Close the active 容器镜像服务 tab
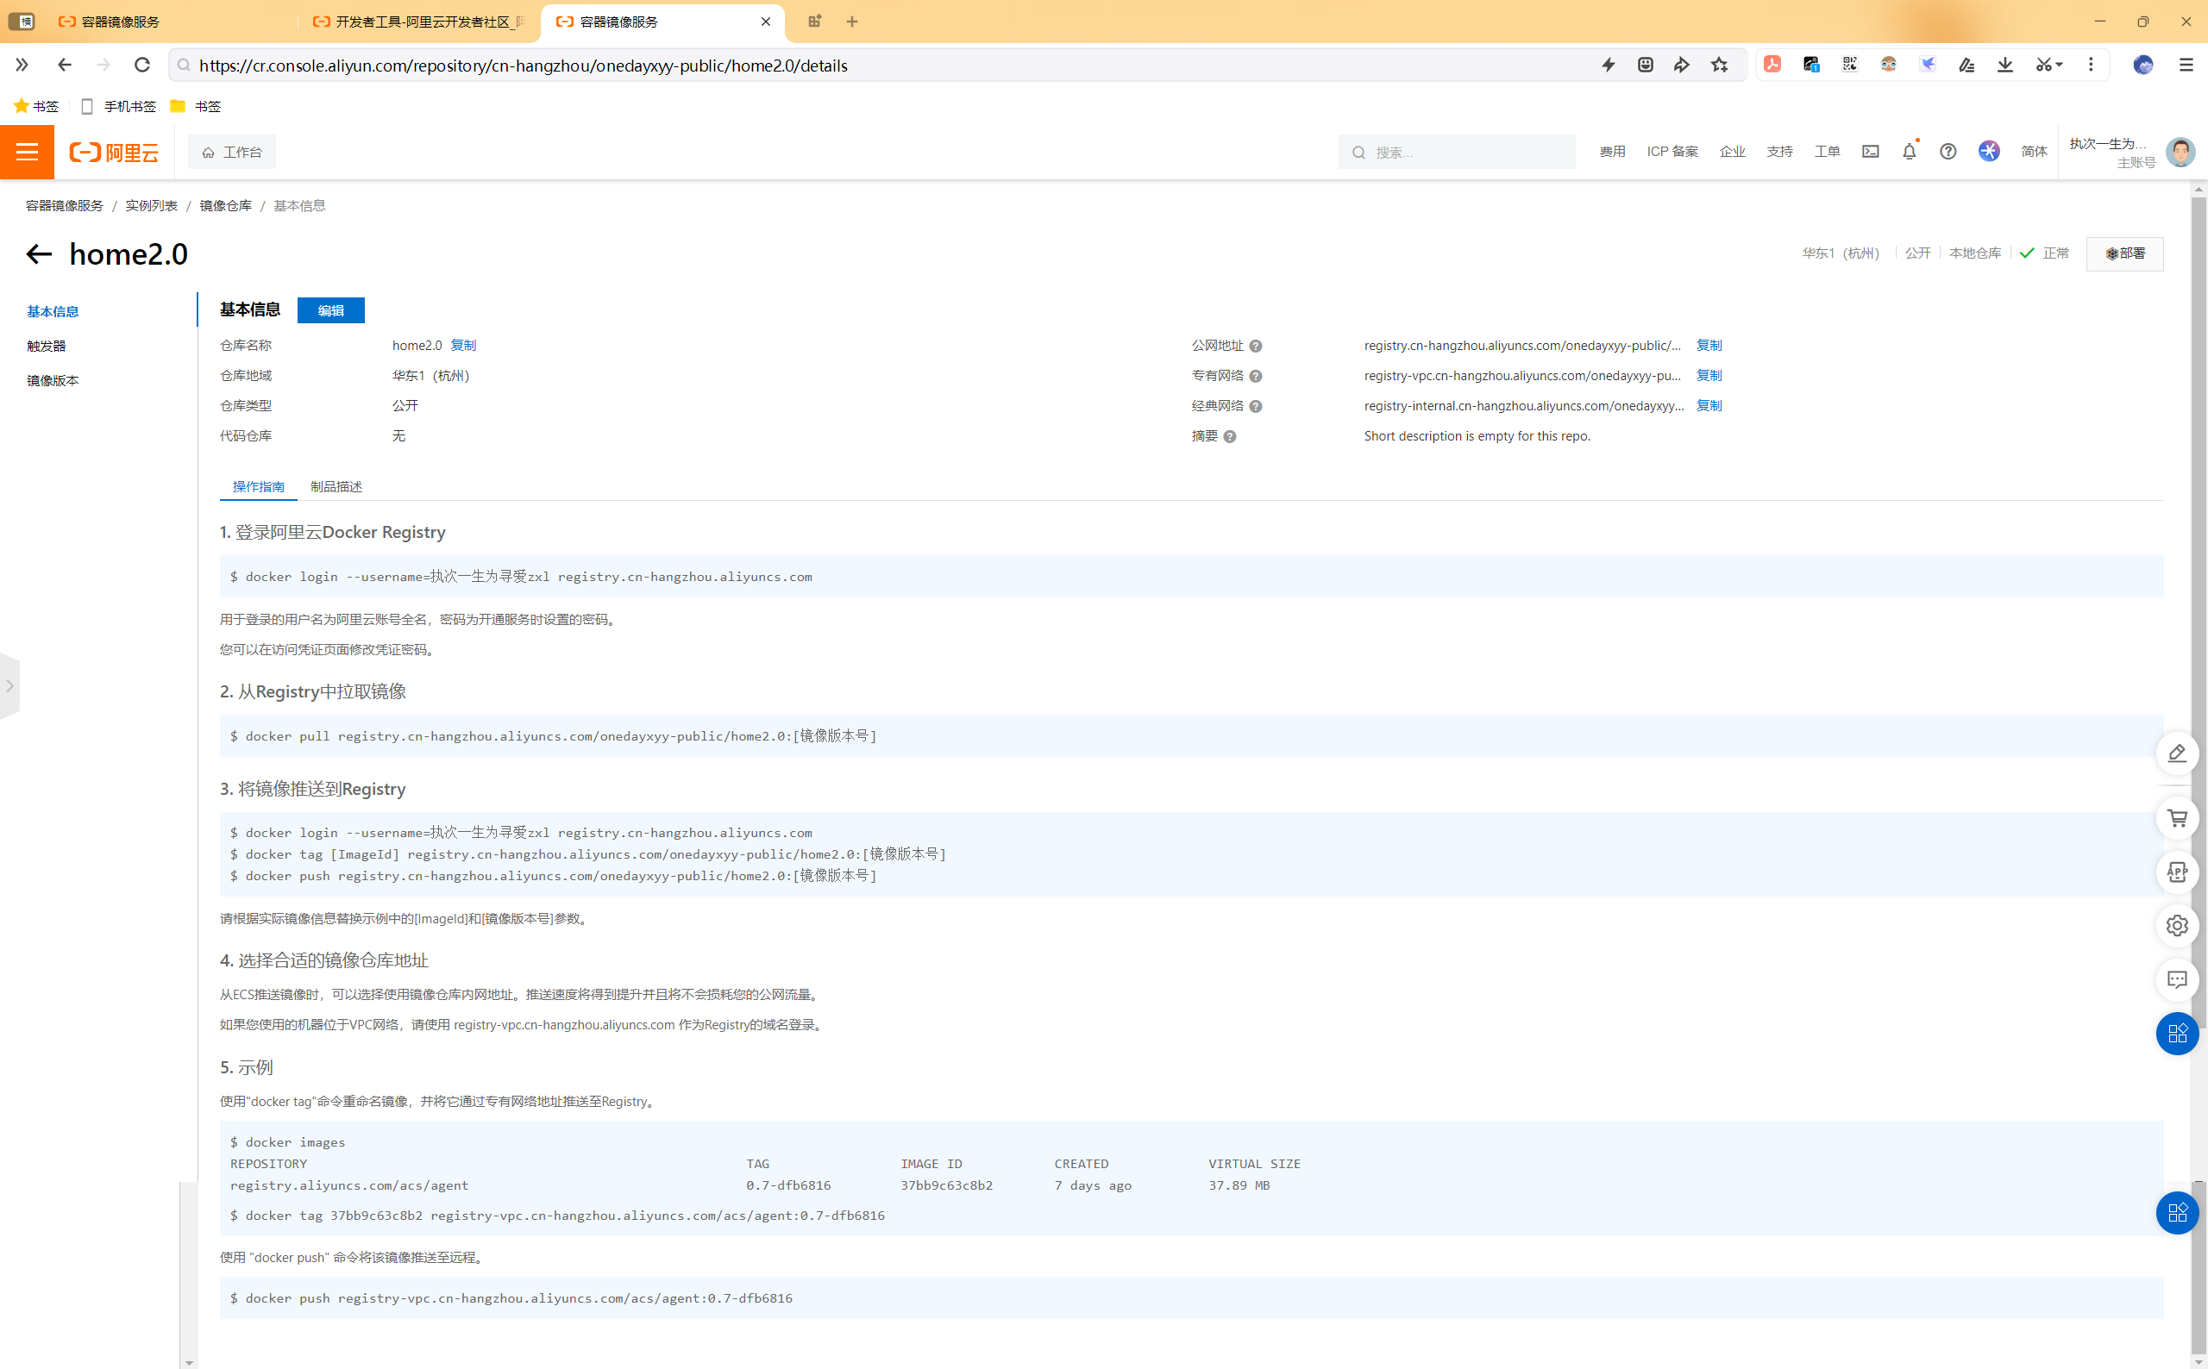This screenshot has width=2208, height=1369. click(766, 22)
